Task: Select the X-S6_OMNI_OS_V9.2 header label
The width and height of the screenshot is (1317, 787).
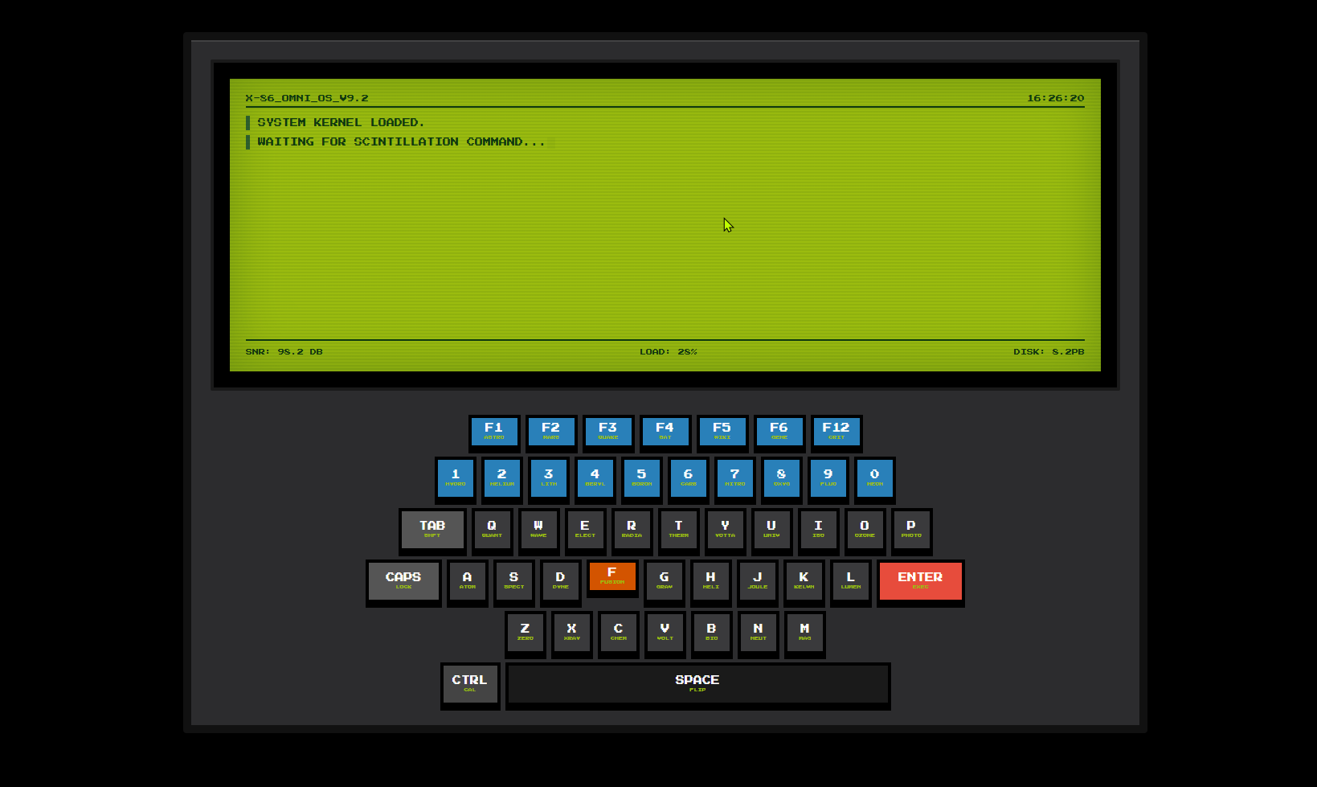Action: click(306, 97)
